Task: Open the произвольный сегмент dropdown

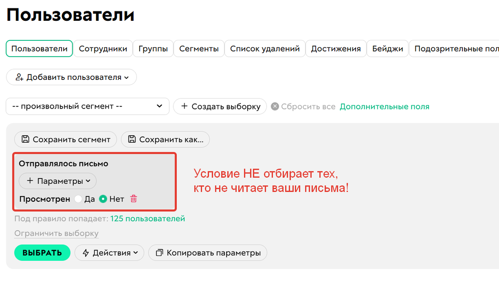Action: [x=87, y=106]
